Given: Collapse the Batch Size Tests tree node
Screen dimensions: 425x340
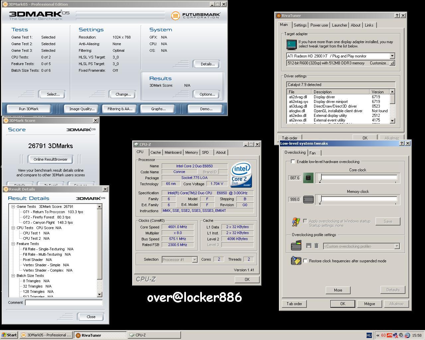Looking at the screenshot, I should click(x=13, y=276).
